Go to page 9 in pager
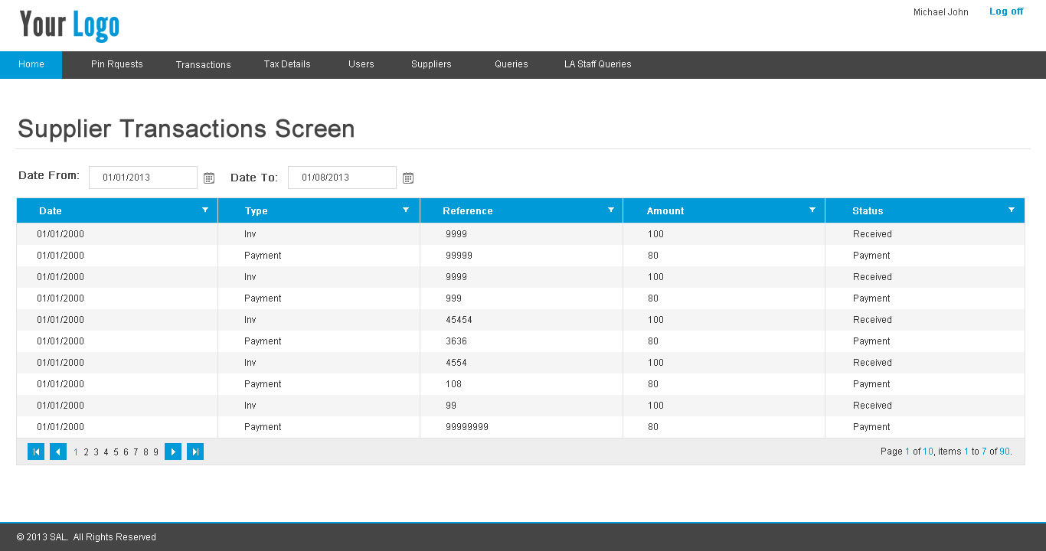Screen dimensions: 1046x551 pos(155,452)
